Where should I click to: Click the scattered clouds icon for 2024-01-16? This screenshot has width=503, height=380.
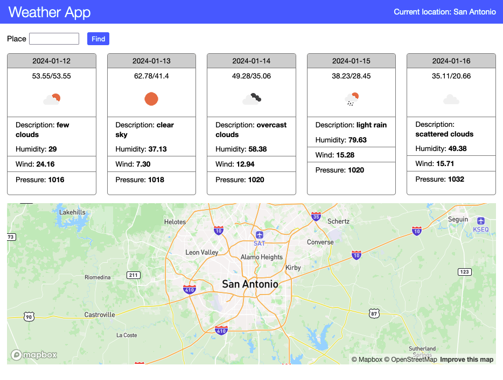[451, 98]
